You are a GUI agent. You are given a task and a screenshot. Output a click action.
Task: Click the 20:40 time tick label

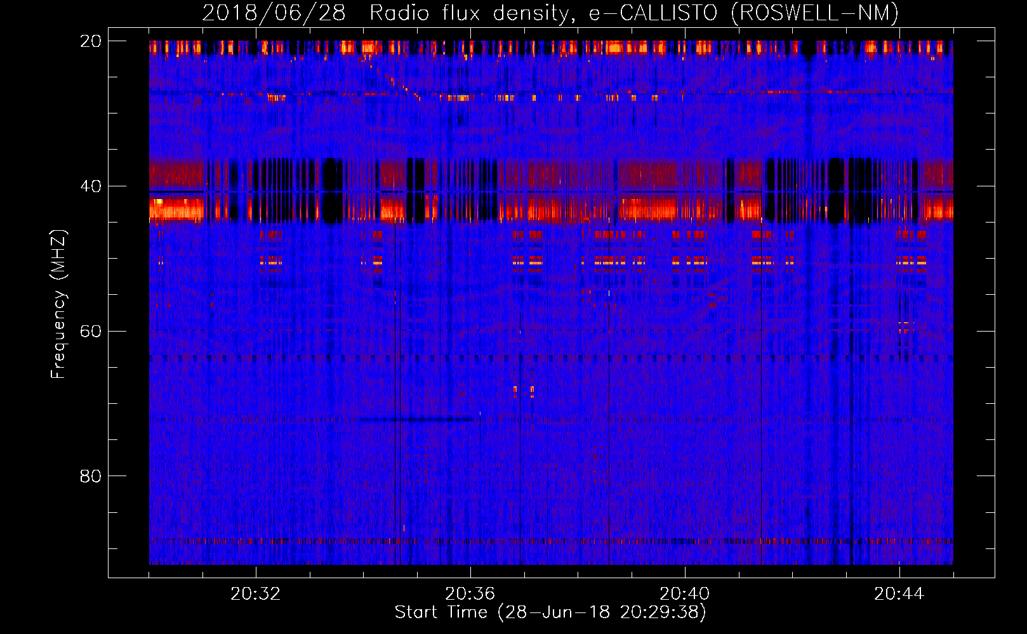685,593
